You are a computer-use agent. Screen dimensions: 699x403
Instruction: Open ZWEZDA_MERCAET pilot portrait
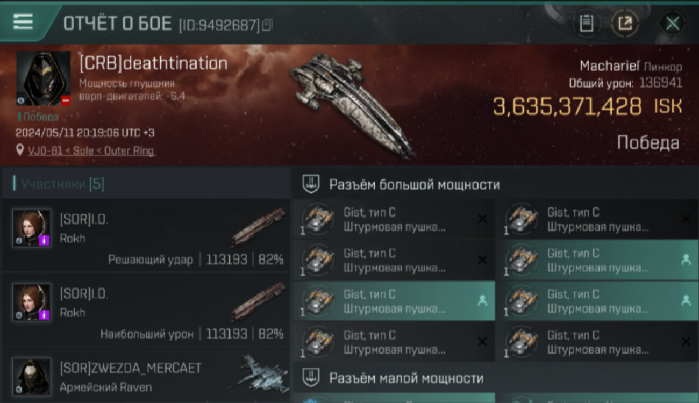click(x=32, y=377)
